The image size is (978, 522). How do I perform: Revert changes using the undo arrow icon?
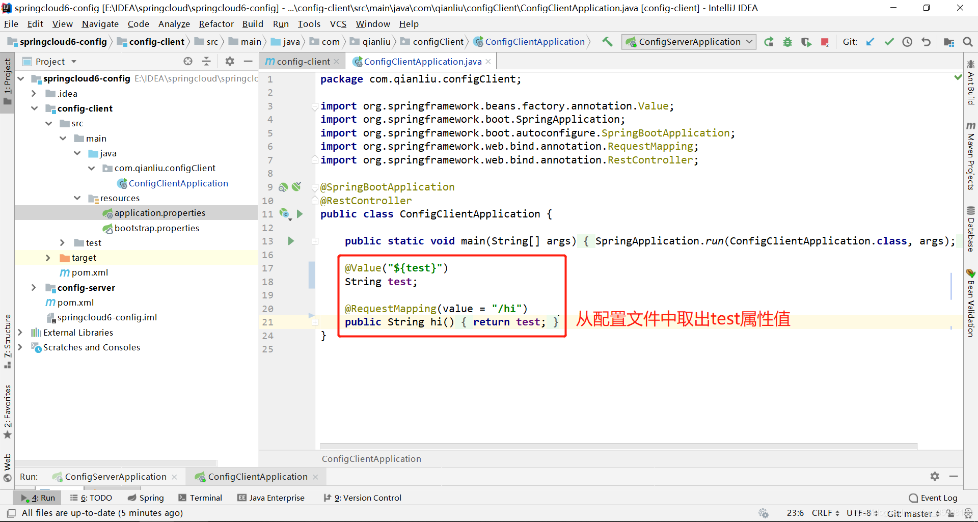coord(926,42)
